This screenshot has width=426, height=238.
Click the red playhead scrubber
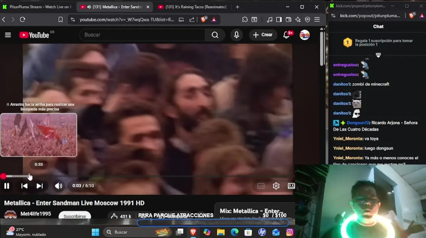click(x=3, y=177)
